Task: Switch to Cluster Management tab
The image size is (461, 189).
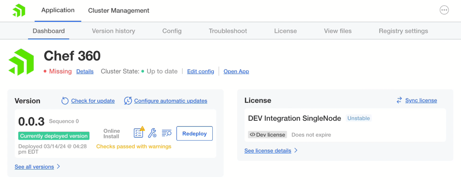Action: 118,10
